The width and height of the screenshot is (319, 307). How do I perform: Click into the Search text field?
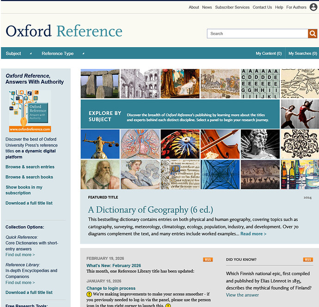tap(257, 34)
